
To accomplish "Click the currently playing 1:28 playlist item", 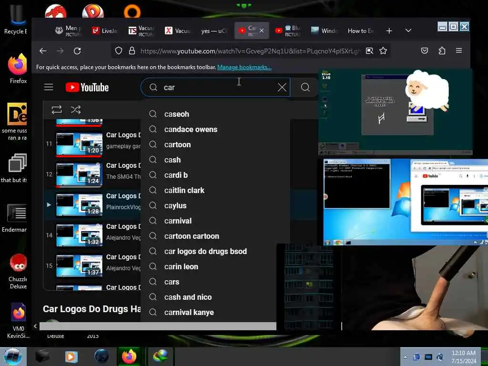I will [92, 205].
